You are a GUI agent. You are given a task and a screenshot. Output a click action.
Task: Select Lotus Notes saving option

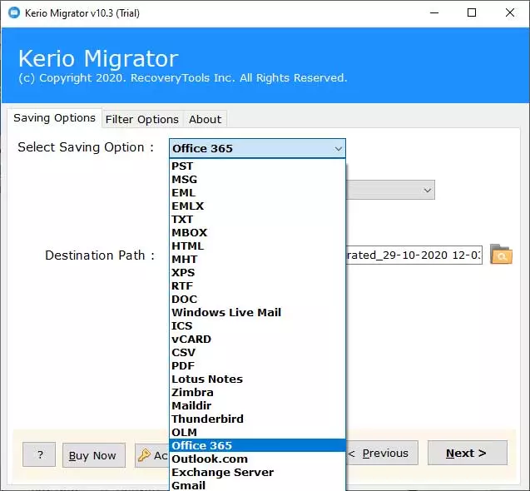point(207,379)
